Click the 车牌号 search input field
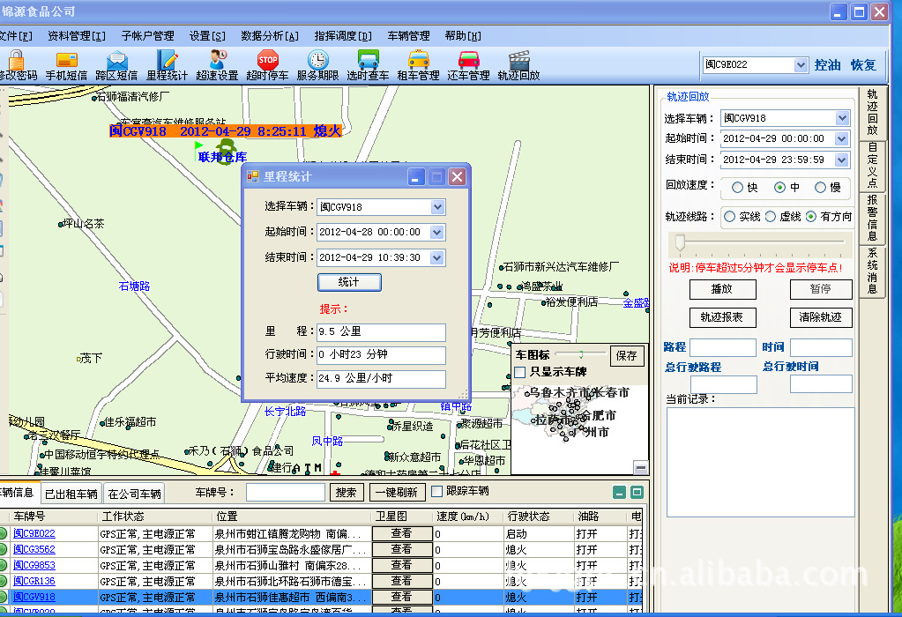The image size is (902, 617). (285, 493)
